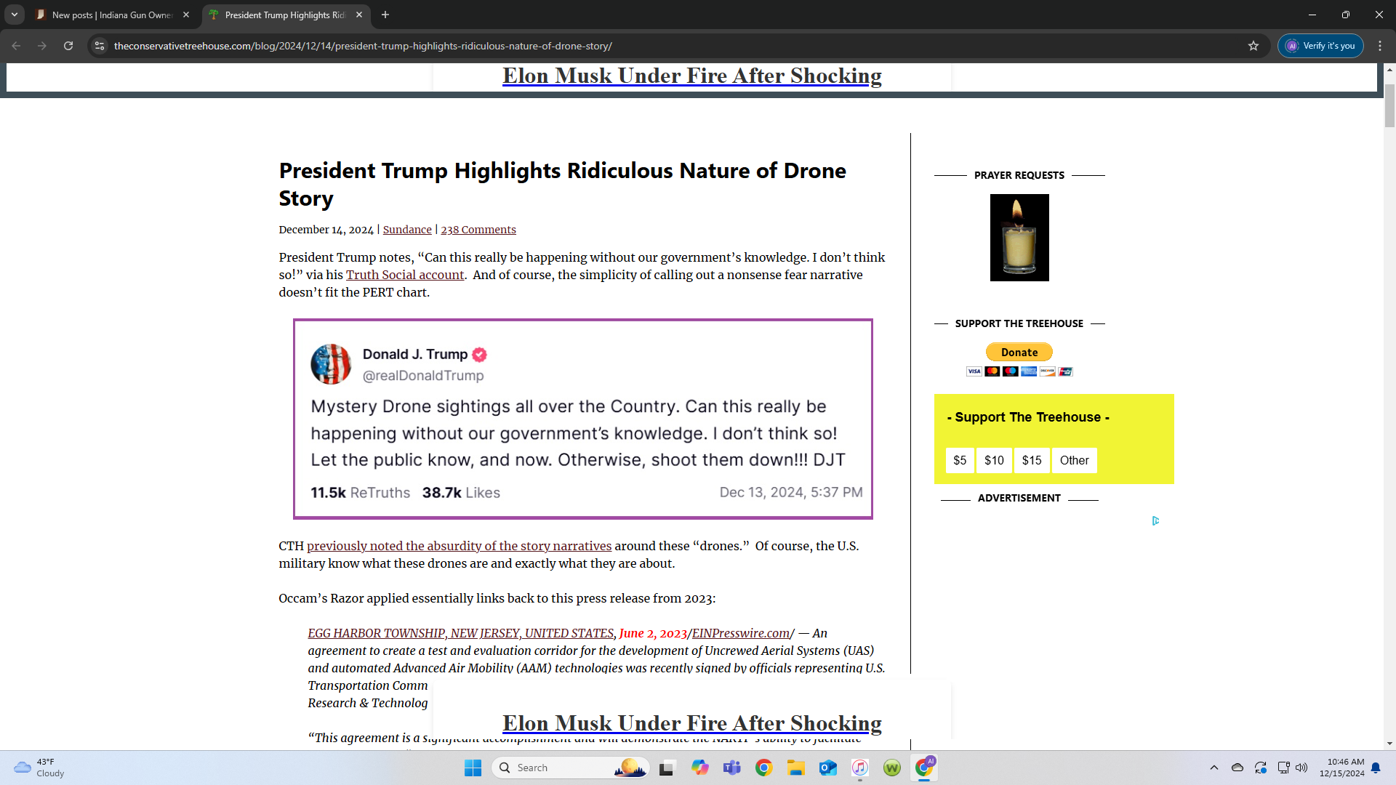Click the PayPal Donate button
Image resolution: width=1396 pixels, height=785 pixels.
1019,352
